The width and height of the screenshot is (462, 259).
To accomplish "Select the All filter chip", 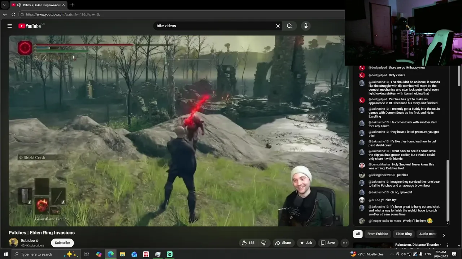I will tap(358, 234).
